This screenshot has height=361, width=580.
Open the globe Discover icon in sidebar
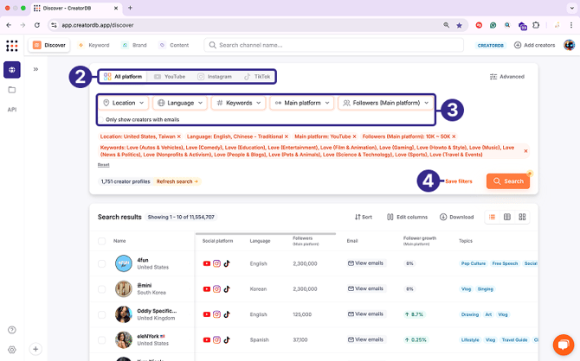coord(12,70)
